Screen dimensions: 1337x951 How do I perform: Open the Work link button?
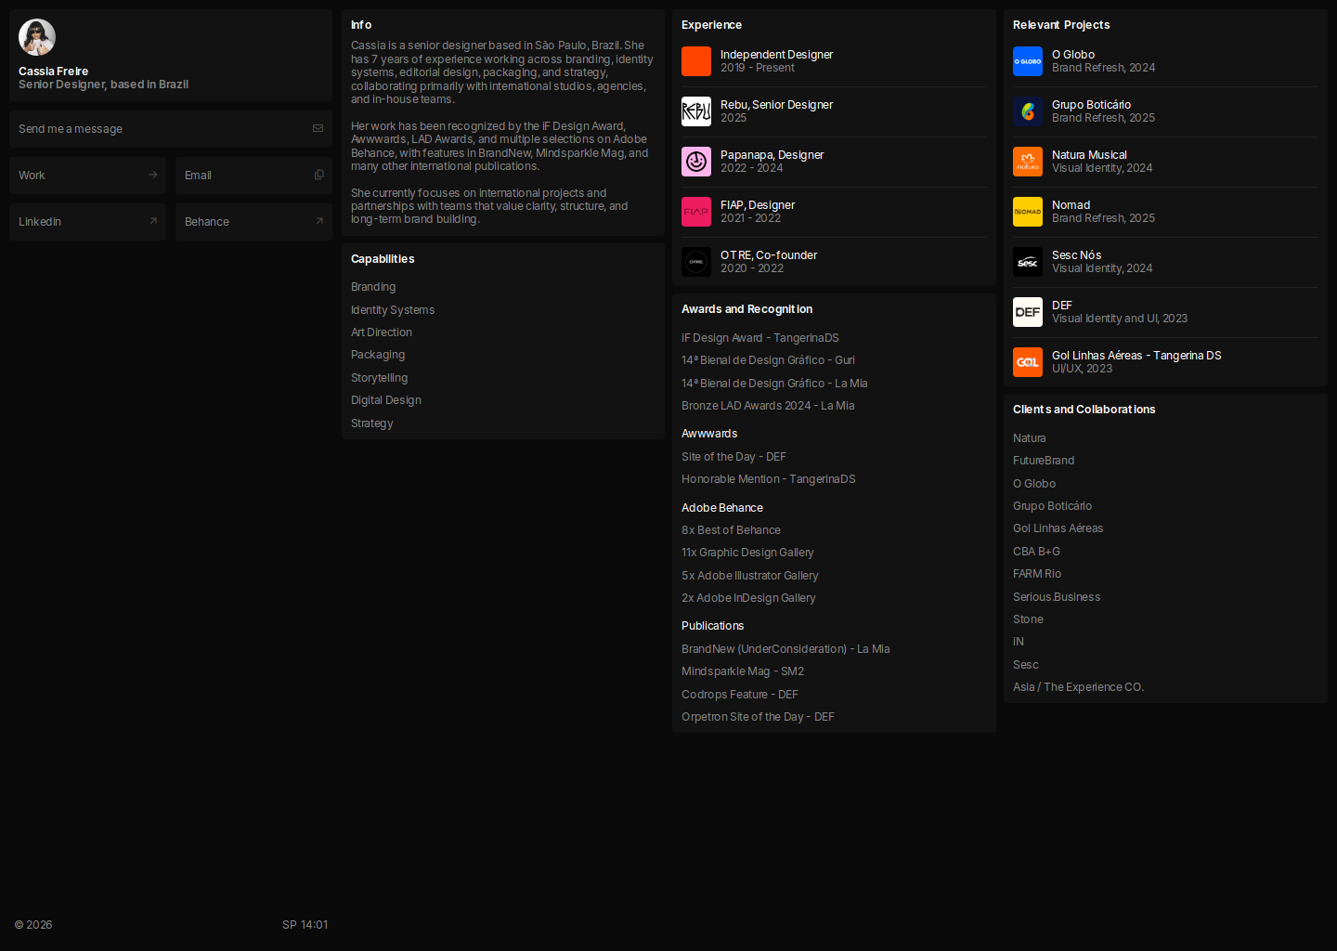(87, 176)
